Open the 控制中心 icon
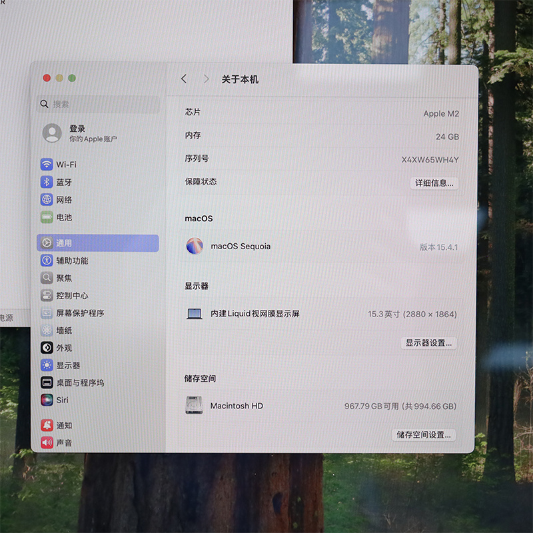The image size is (533, 533). pyautogui.click(x=47, y=295)
